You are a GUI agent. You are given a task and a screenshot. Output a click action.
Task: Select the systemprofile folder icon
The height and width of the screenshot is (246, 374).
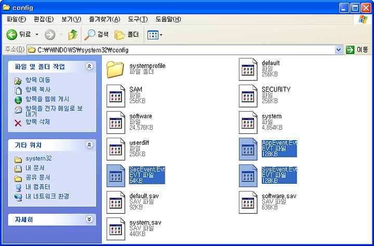coord(115,70)
